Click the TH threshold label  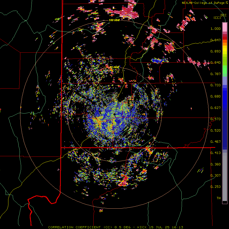tap(219, 198)
